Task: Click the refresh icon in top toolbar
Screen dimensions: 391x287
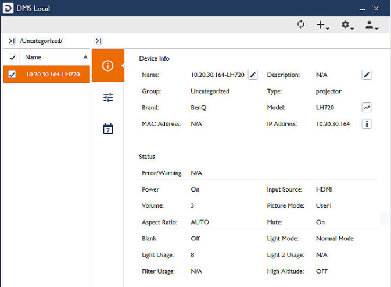Action: click(x=300, y=24)
